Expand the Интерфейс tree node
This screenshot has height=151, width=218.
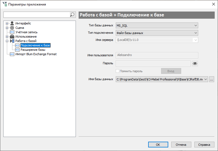(7, 23)
